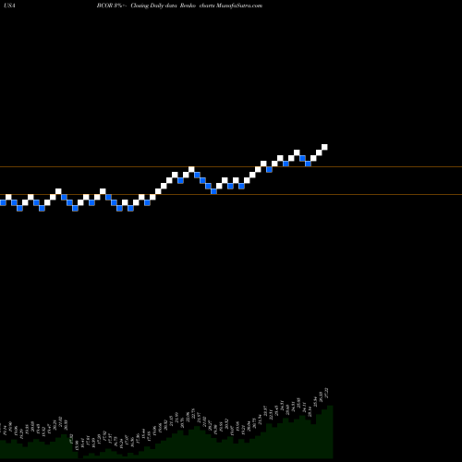This screenshot has width=462, height=462.
Task: Click the USA label in the header
Action: click(10, 6)
